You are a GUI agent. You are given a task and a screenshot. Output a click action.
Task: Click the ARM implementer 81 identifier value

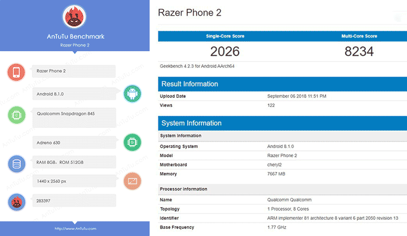click(333, 218)
